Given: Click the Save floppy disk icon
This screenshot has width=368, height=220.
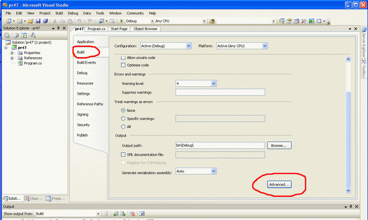Looking at the screenshot, I should (38, 21).
